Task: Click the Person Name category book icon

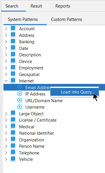Action: click(13, 146)
